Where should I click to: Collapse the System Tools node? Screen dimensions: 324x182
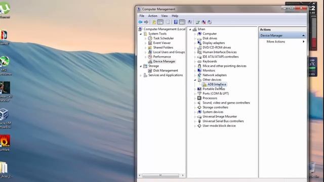(141, 34)
